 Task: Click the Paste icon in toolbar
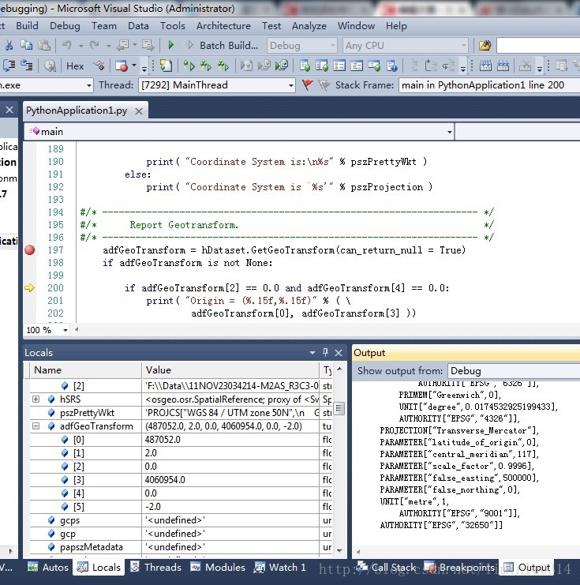click(43, 46)
